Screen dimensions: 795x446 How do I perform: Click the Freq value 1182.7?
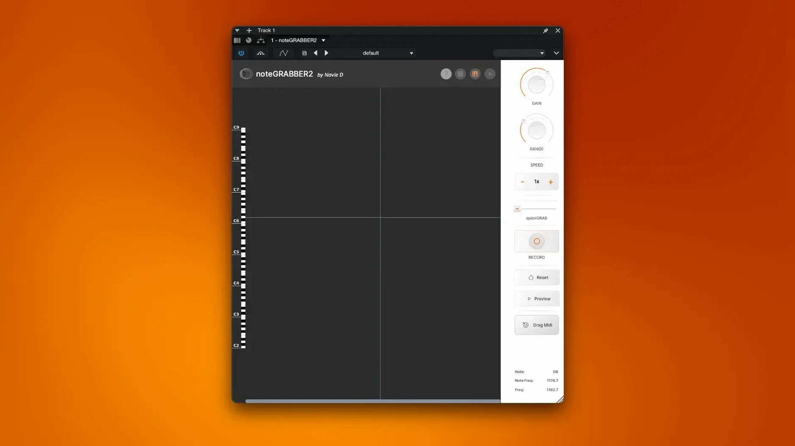(552, 390)
